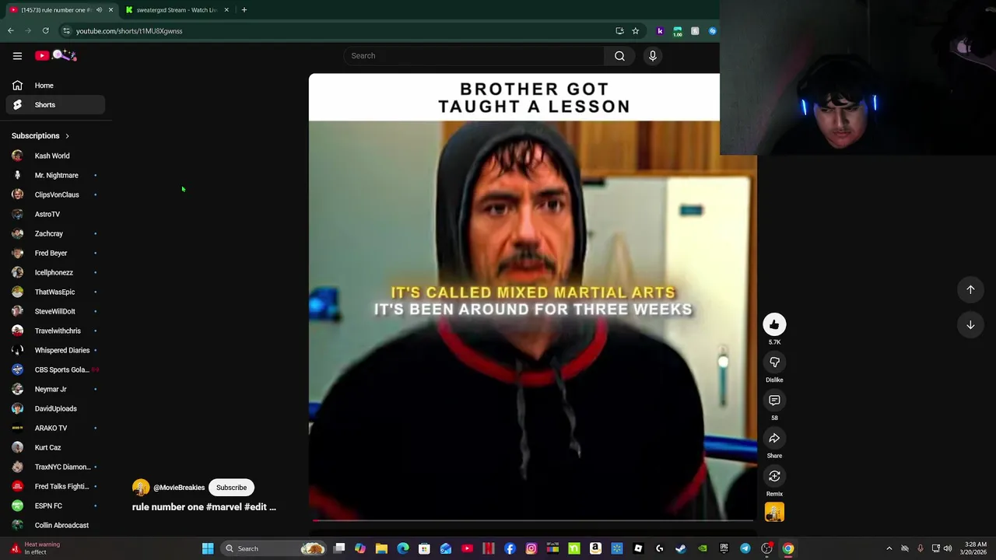Open the ClipsVonClaus subscription

(56, 194)
